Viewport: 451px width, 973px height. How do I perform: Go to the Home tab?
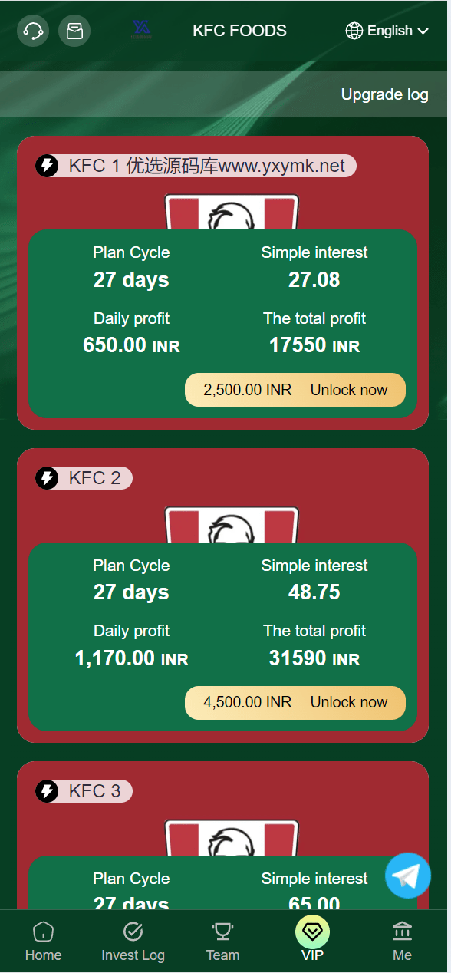[44, 942]
